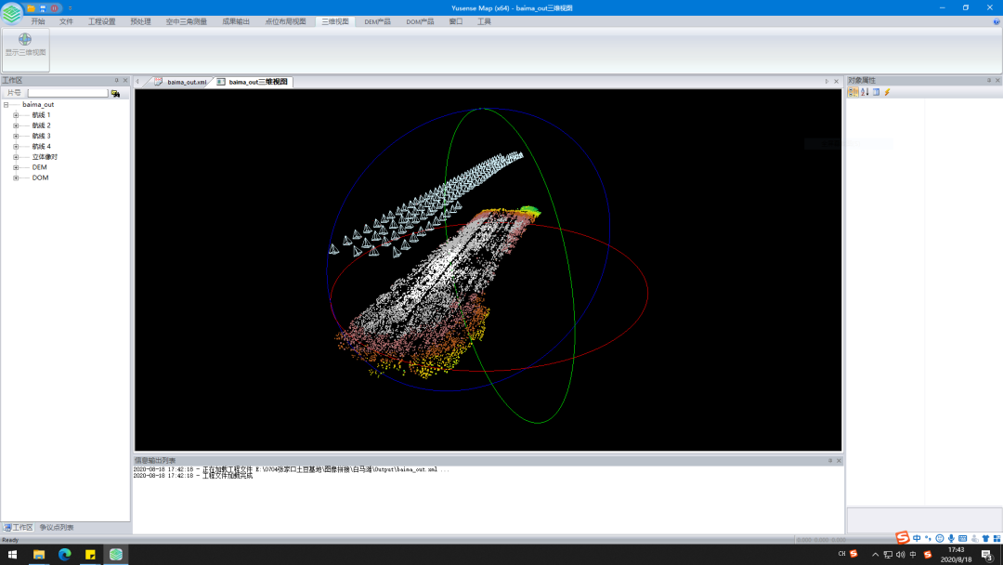1003x565 pixels.
Task: Click the alphabetical sort icon in 对象属性
Action: tap(865, 92)
